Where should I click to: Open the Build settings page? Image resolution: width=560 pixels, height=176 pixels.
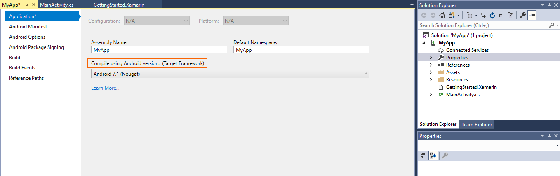click(14, 58)
